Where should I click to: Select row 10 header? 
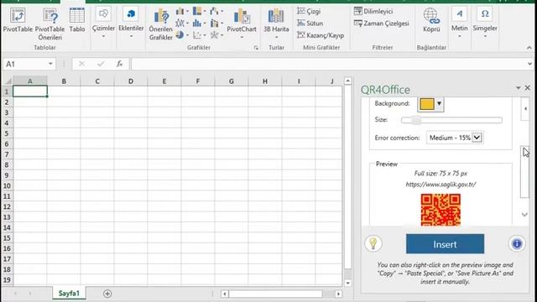[7, 186]
